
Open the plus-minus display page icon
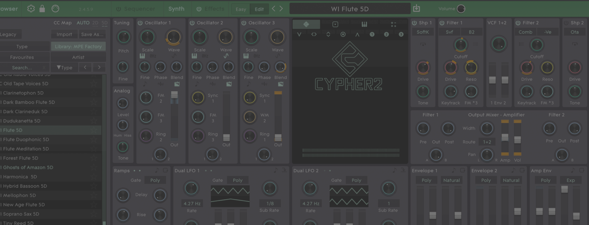[x=393, y=24]
